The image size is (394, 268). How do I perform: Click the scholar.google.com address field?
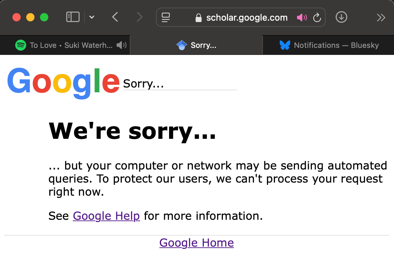[247, 18]
